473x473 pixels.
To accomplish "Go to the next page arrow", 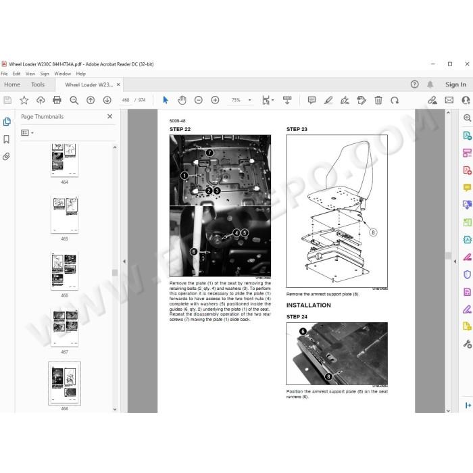I will pyautogui.click(x=107, y=100).
